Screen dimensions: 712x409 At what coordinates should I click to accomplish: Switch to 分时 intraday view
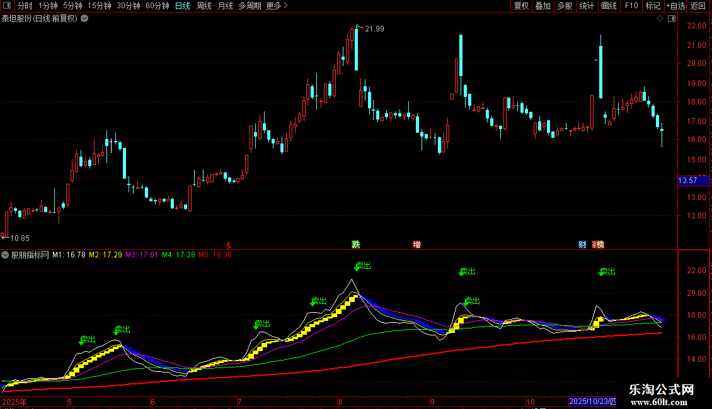[25, 6]
